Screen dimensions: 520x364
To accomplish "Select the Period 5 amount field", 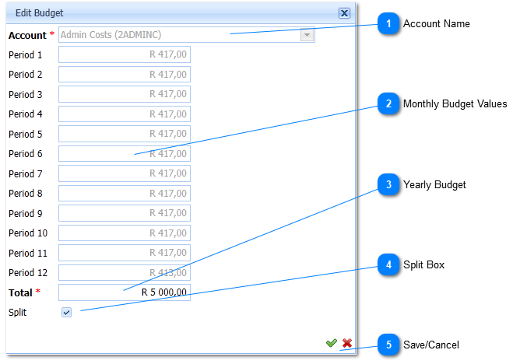I will pyautogui.click(x=125, y=134).
